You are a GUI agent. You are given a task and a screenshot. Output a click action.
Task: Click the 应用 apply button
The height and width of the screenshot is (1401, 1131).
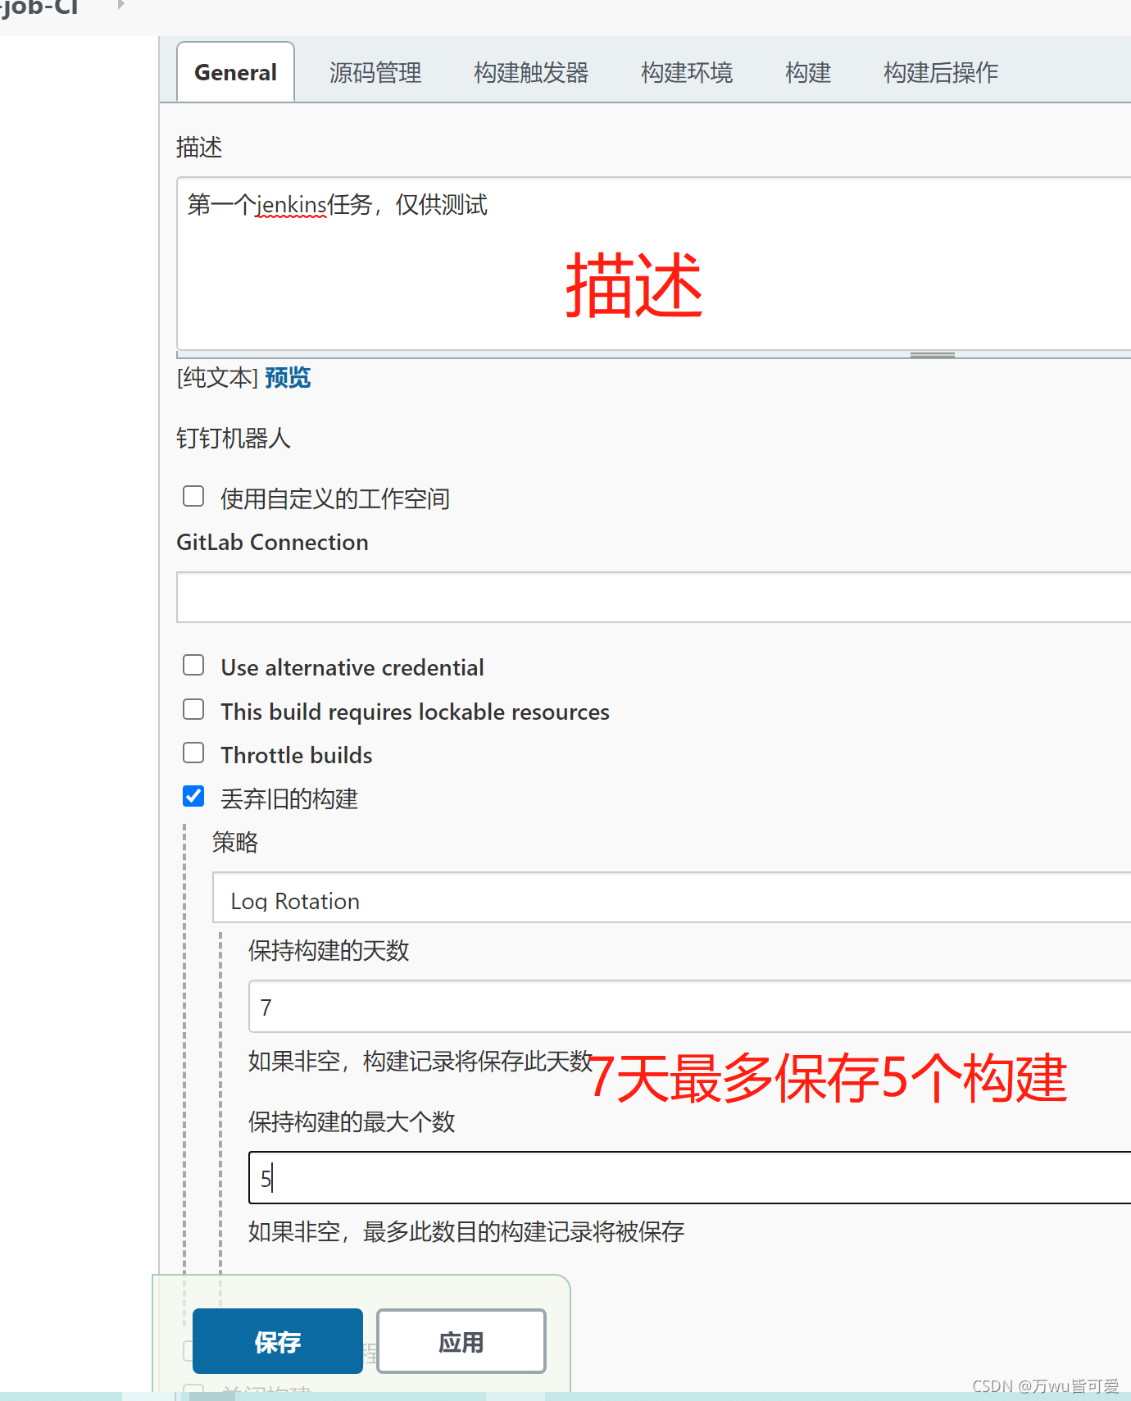tap(461, 1341)
